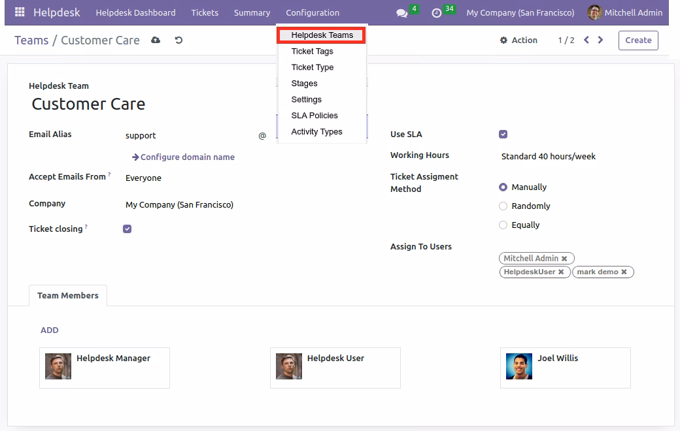The image size is (680, 431).
Task: Remove the HelpdeskUser tag
Action: [x=561, y=272]
